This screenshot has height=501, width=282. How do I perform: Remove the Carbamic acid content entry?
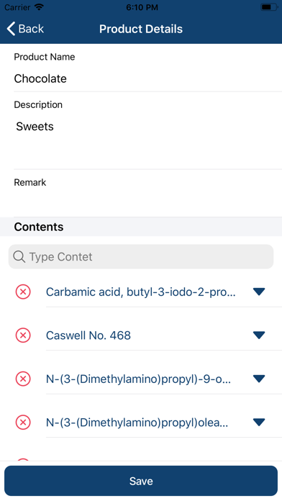point(23,292)
